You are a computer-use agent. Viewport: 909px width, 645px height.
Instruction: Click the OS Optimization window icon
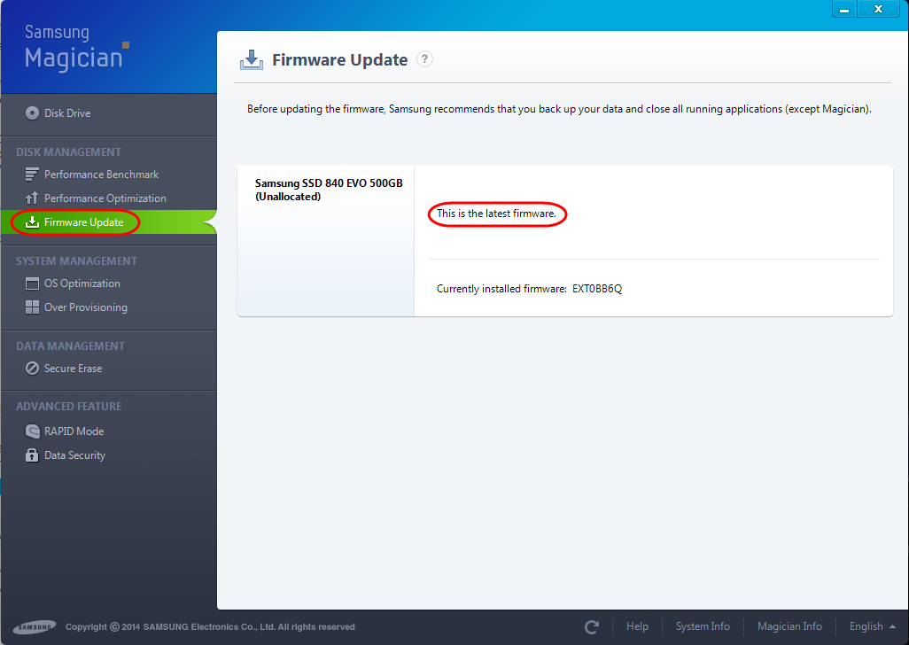(33, 284)
